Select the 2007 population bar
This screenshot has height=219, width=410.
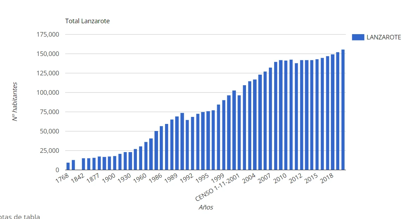point(270,119)
